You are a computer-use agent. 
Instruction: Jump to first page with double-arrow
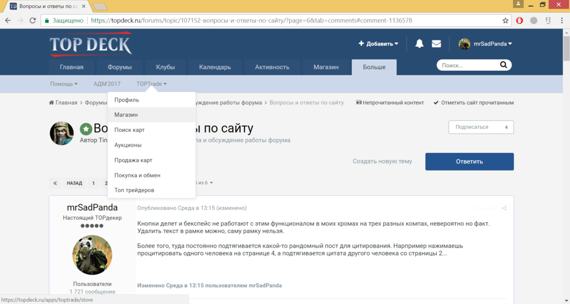click(x=55, y=183)
